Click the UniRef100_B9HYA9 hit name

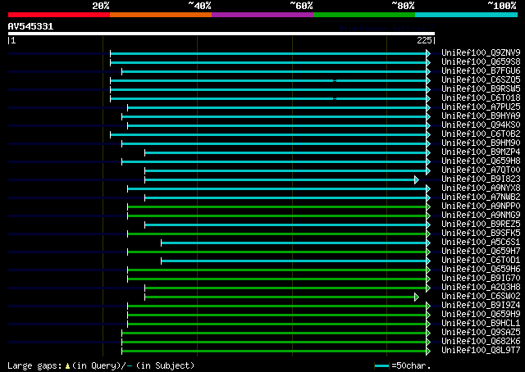tap(481, 116)
